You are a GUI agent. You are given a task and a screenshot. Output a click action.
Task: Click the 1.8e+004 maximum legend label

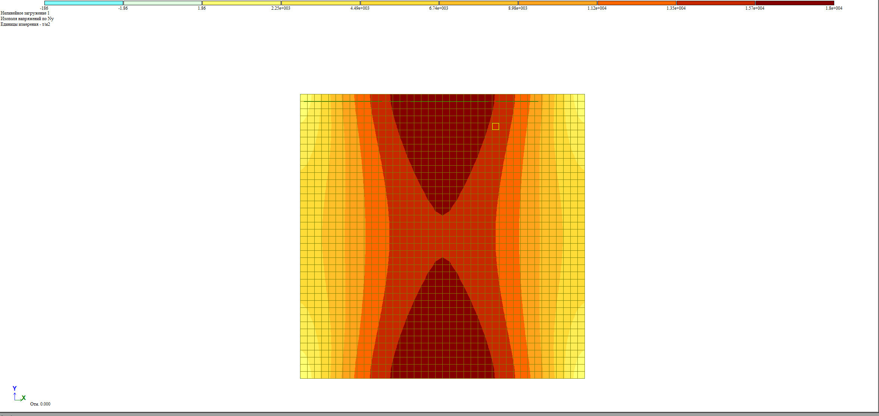[833, 8]
